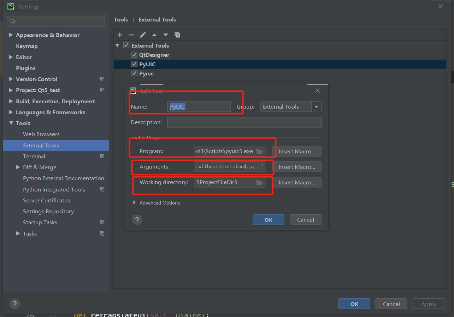Expand Advanced Options section
454x317 pixels.
(135, 203)
